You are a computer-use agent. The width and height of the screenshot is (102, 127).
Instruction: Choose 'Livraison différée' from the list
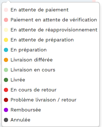coord(51,60)
